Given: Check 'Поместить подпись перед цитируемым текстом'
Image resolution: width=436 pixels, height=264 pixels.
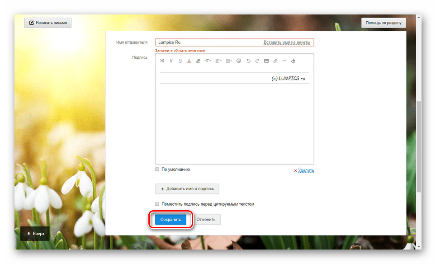Looking at the screenshot, I should point(157,204).
